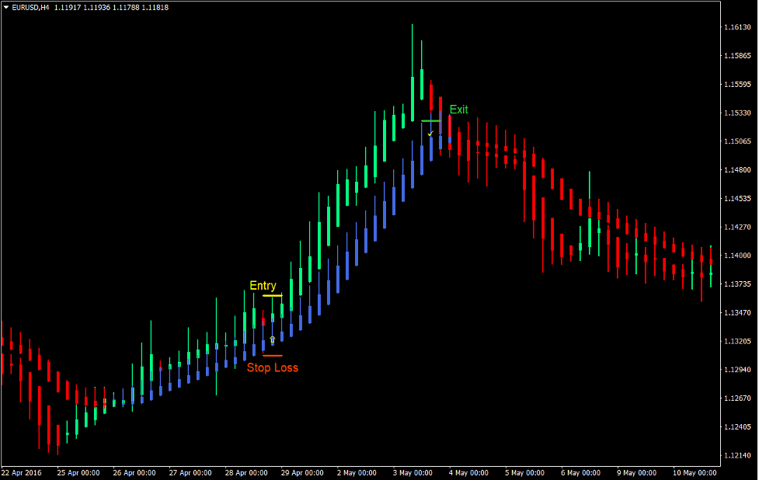Click the 3 May 00:00 time label
The image size is (759, 480).
tap(412, 472)
